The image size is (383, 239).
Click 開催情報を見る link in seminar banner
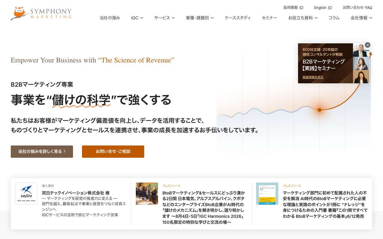click(313, 77)
